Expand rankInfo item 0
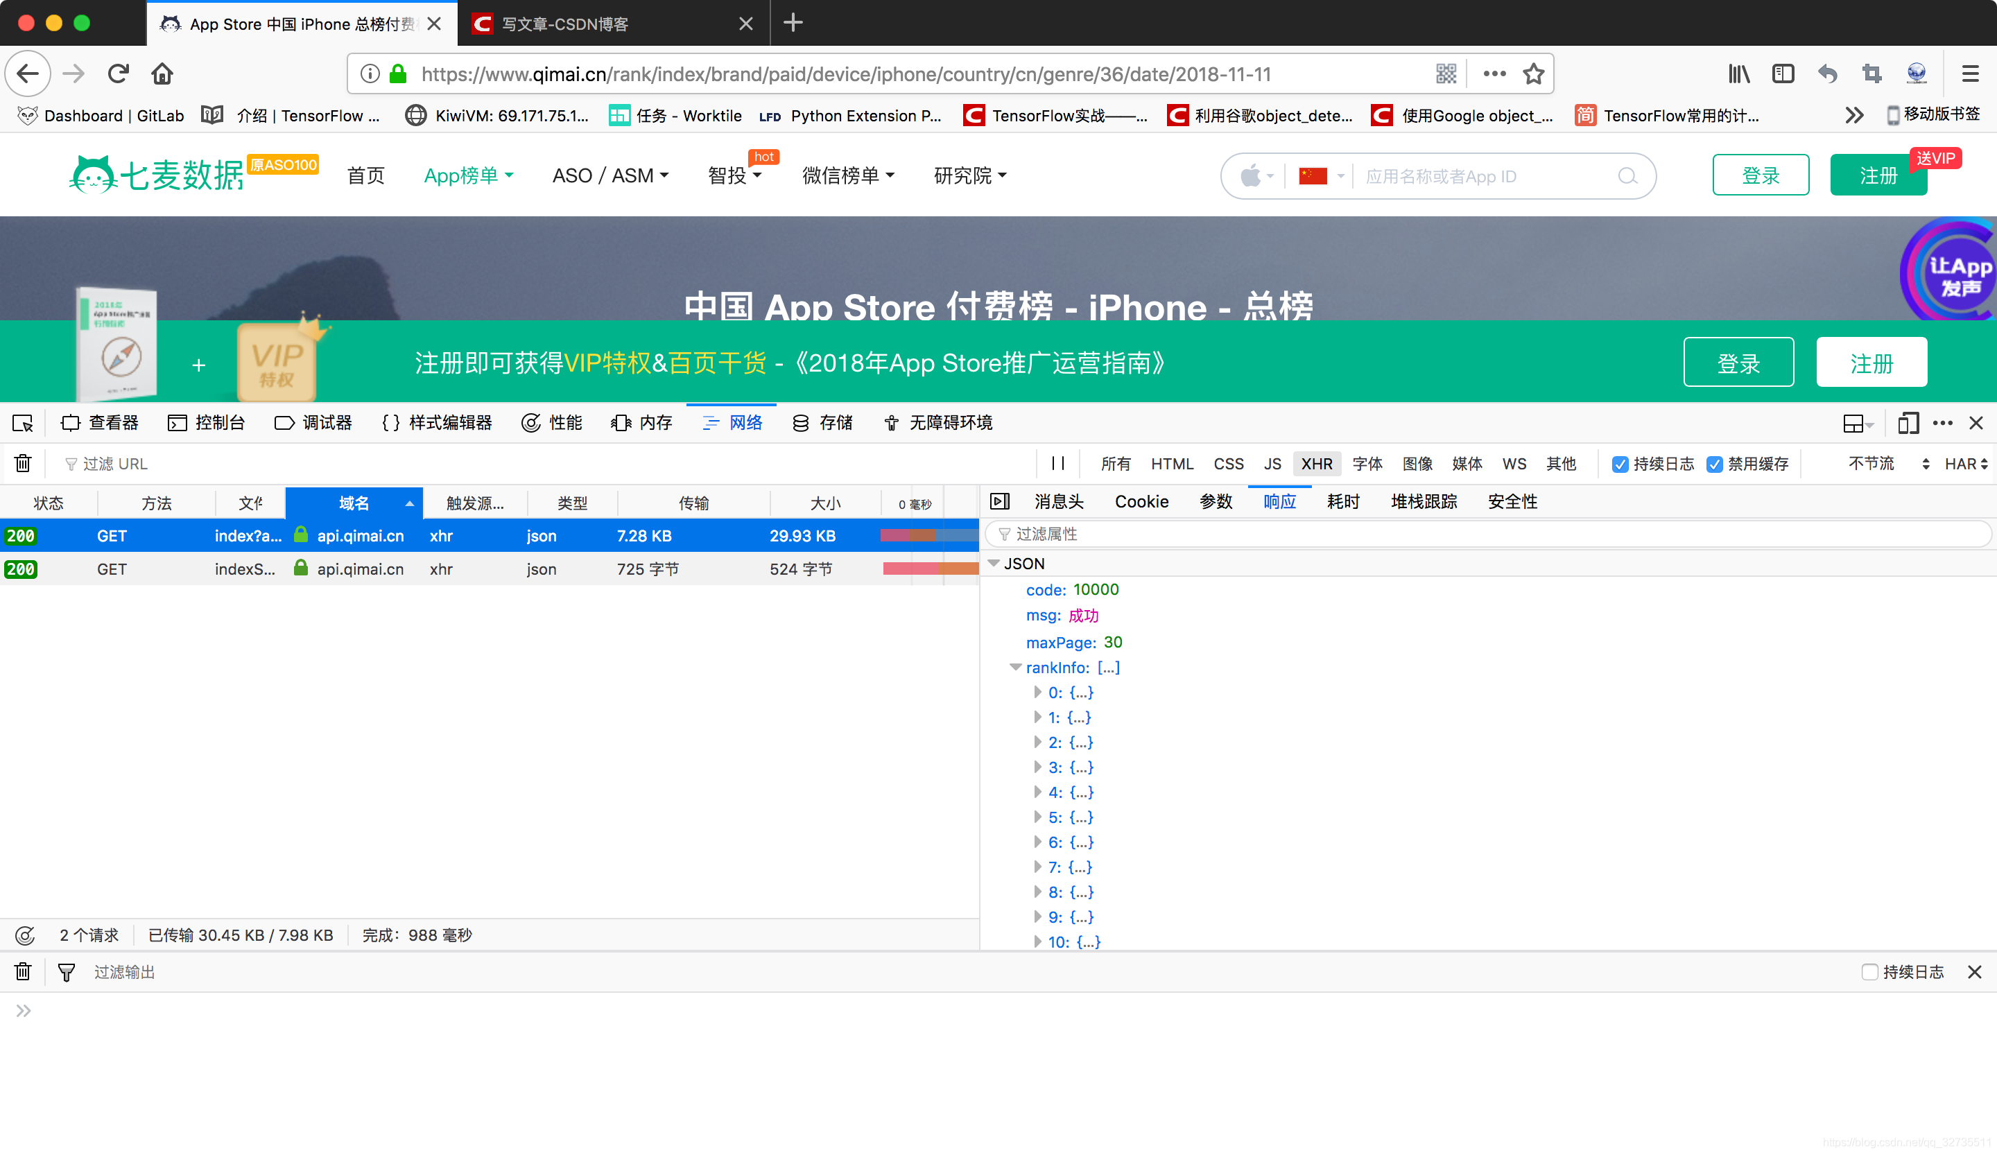This screenshot has width=1997, height=1155. [1037, 693]
